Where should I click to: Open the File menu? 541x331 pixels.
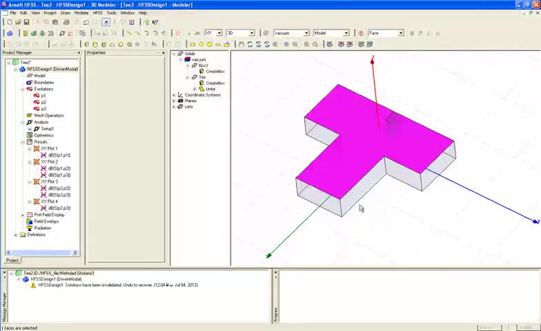[x=12, y=12]
